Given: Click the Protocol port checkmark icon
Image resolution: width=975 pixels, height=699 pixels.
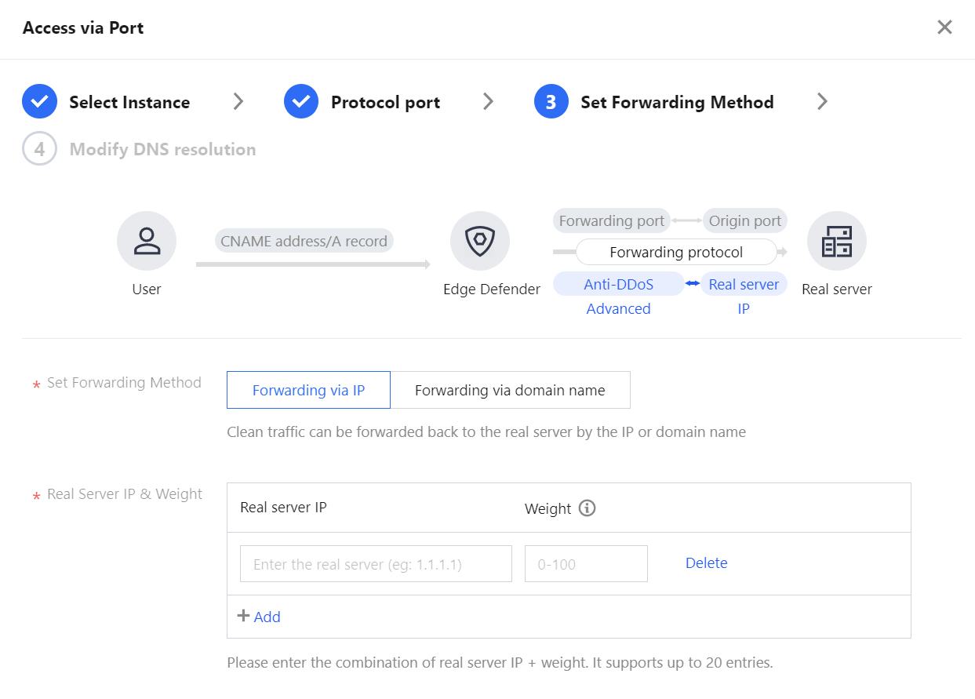Looking at the screenshot, I should click(x=301, y=102).
